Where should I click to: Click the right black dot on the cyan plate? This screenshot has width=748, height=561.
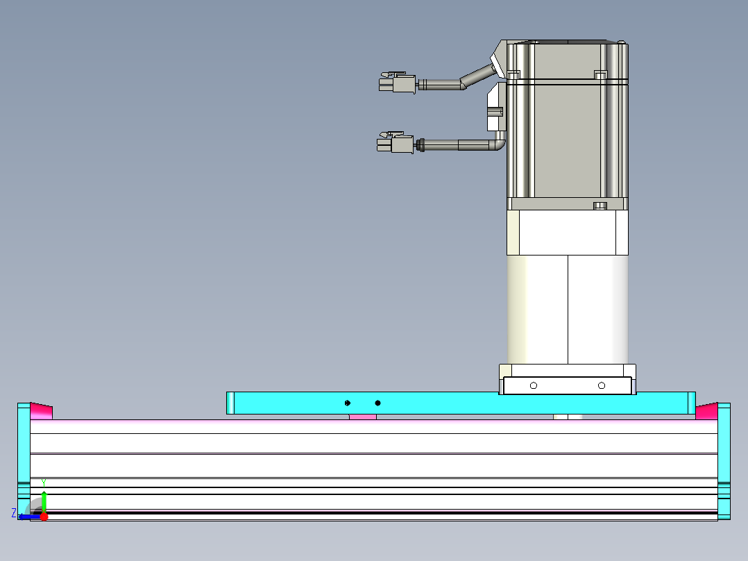[x=377, y=403]
